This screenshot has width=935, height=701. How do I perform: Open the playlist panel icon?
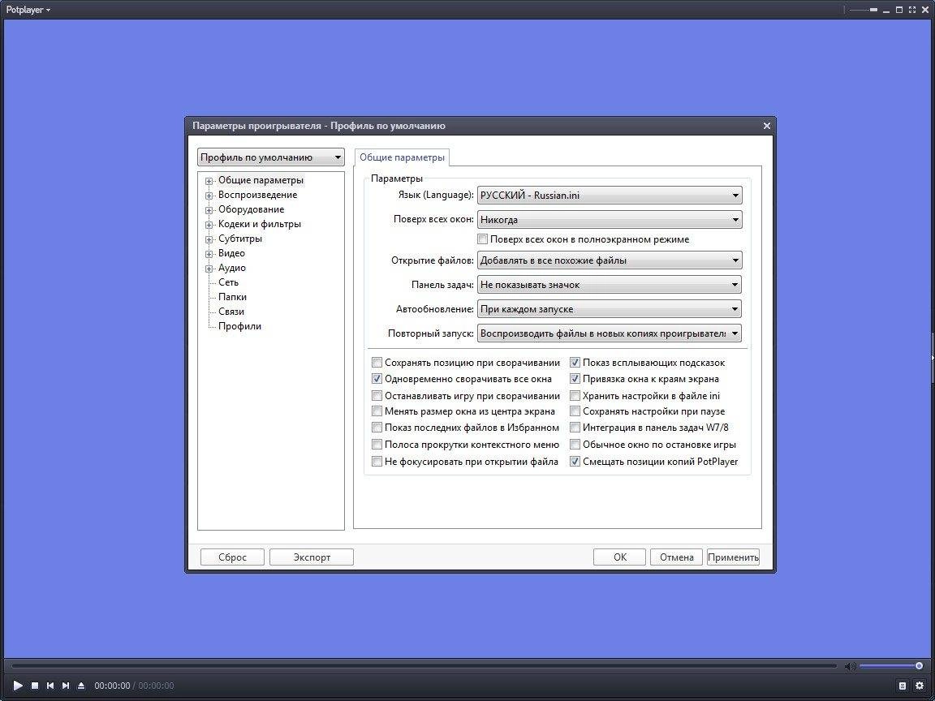click(x=903, y=686)
